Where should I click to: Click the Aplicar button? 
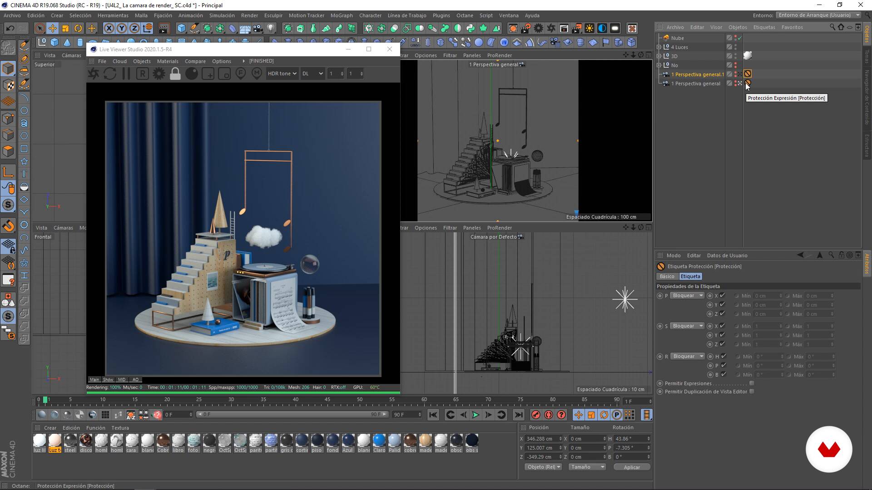632,467
